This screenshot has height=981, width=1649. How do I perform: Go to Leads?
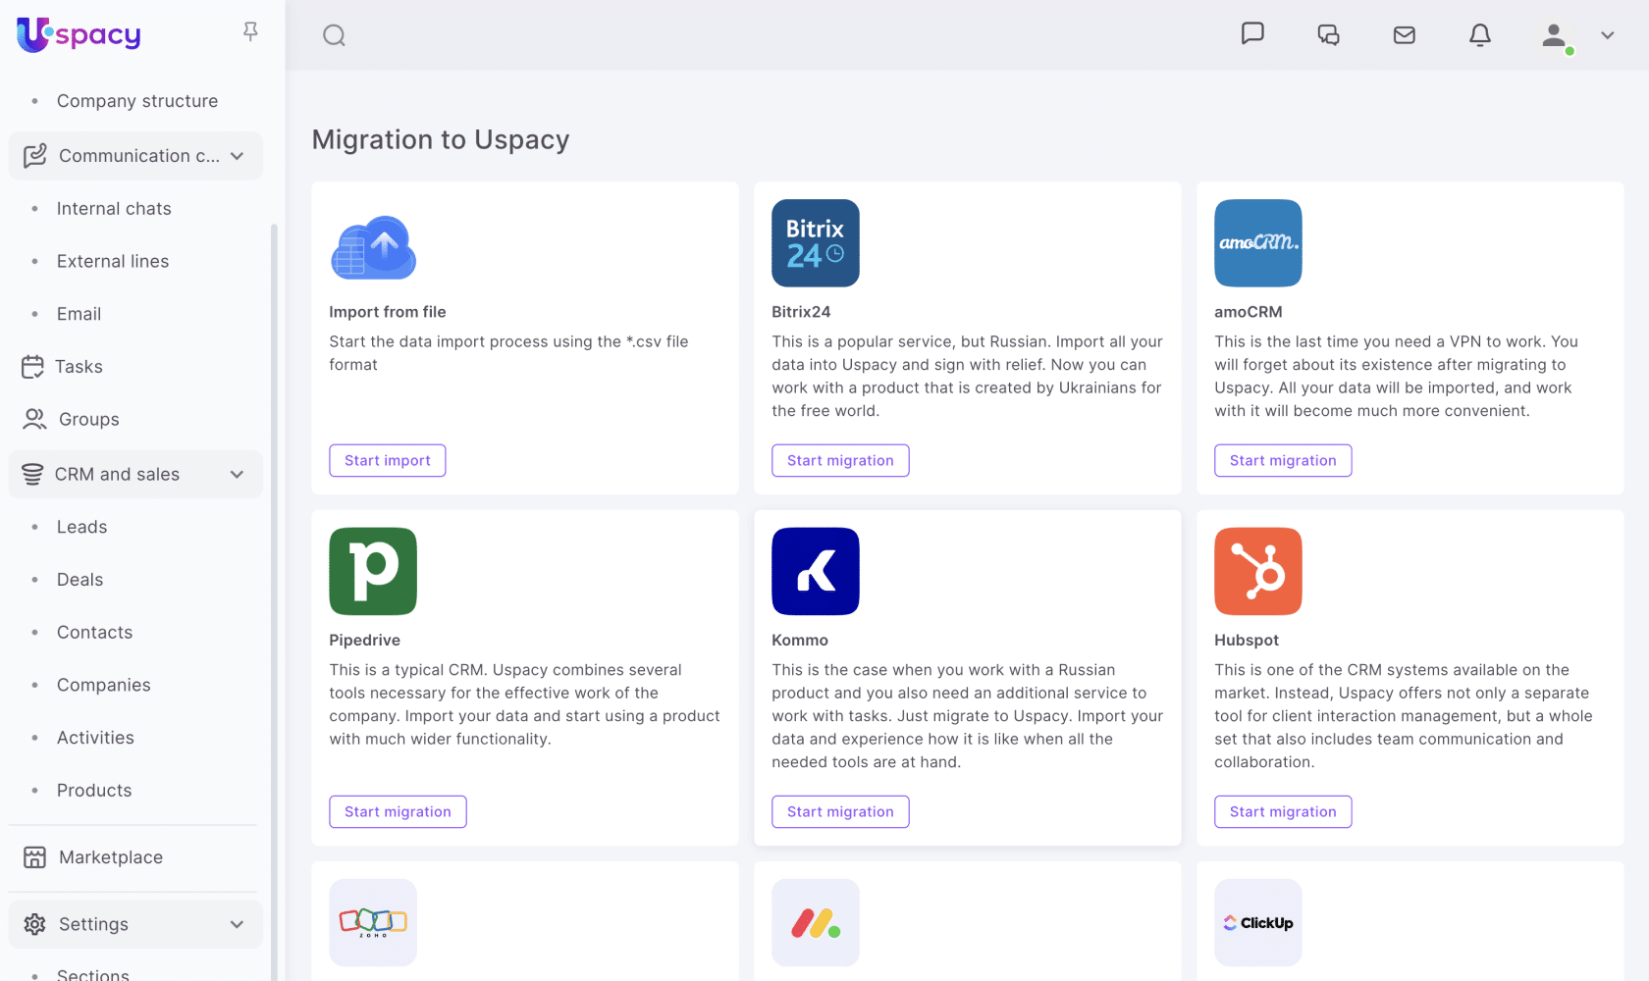point(81,528)
